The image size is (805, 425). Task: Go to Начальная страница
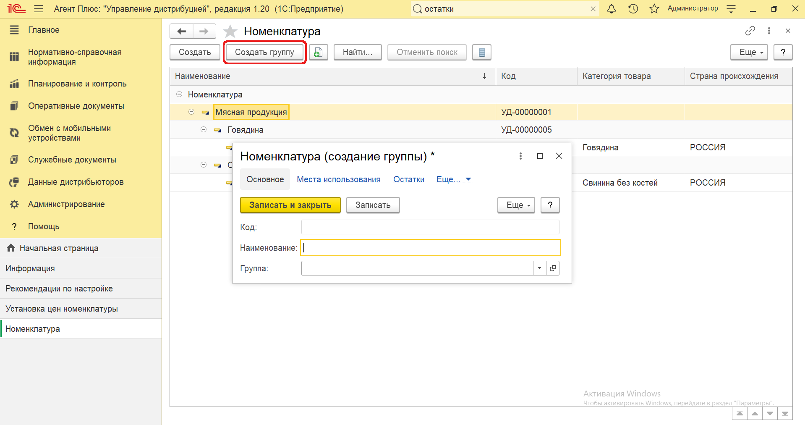[x=81, y=248]
